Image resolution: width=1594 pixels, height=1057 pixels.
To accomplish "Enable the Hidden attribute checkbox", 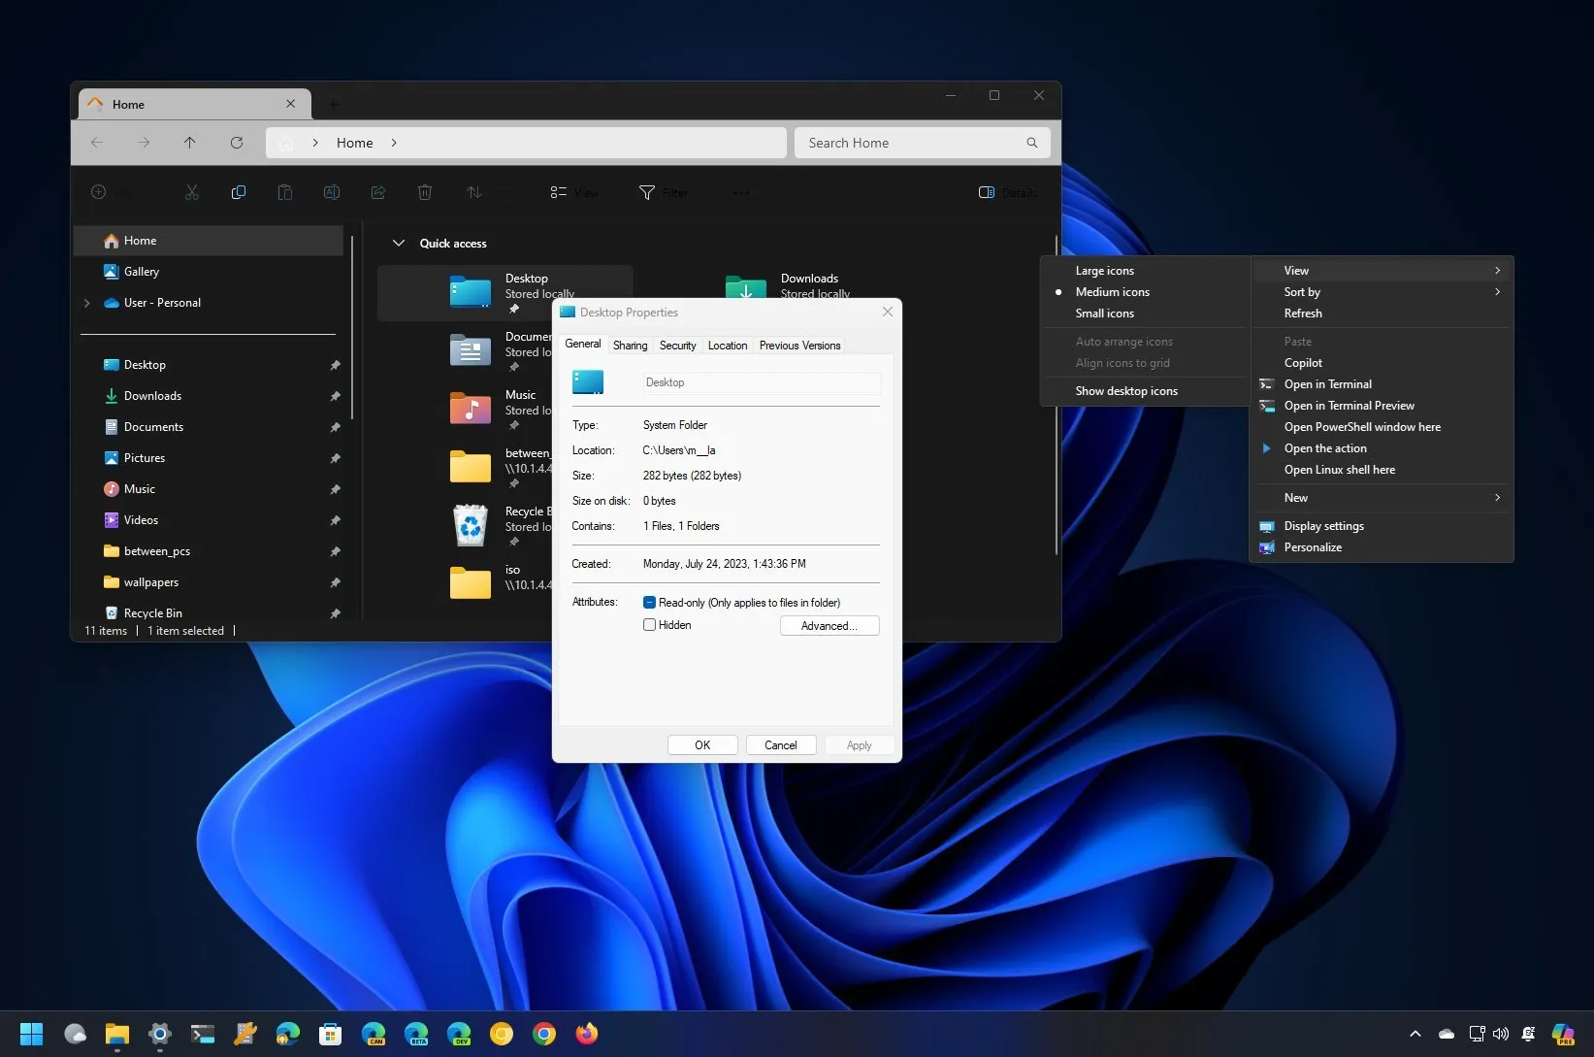I will pyautogui.click(x=649, y=625).
